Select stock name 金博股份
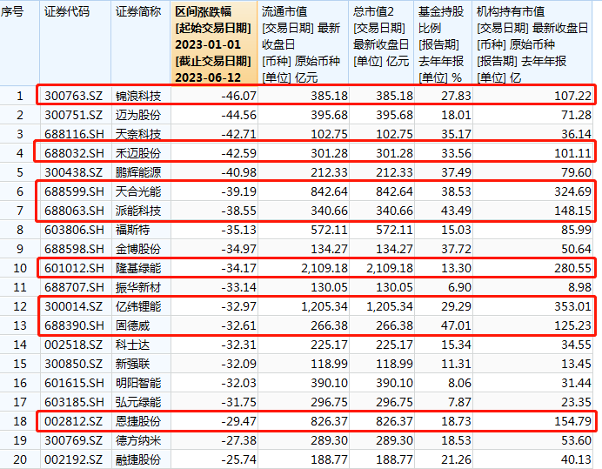This screenshot has width=602, height=469. [x=138, y=249]
